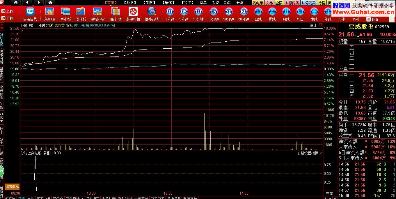The height and width of the screenshot is (199, 396).
Task: Select 技术分析 sidebar tab
Action: coord(2,57)
